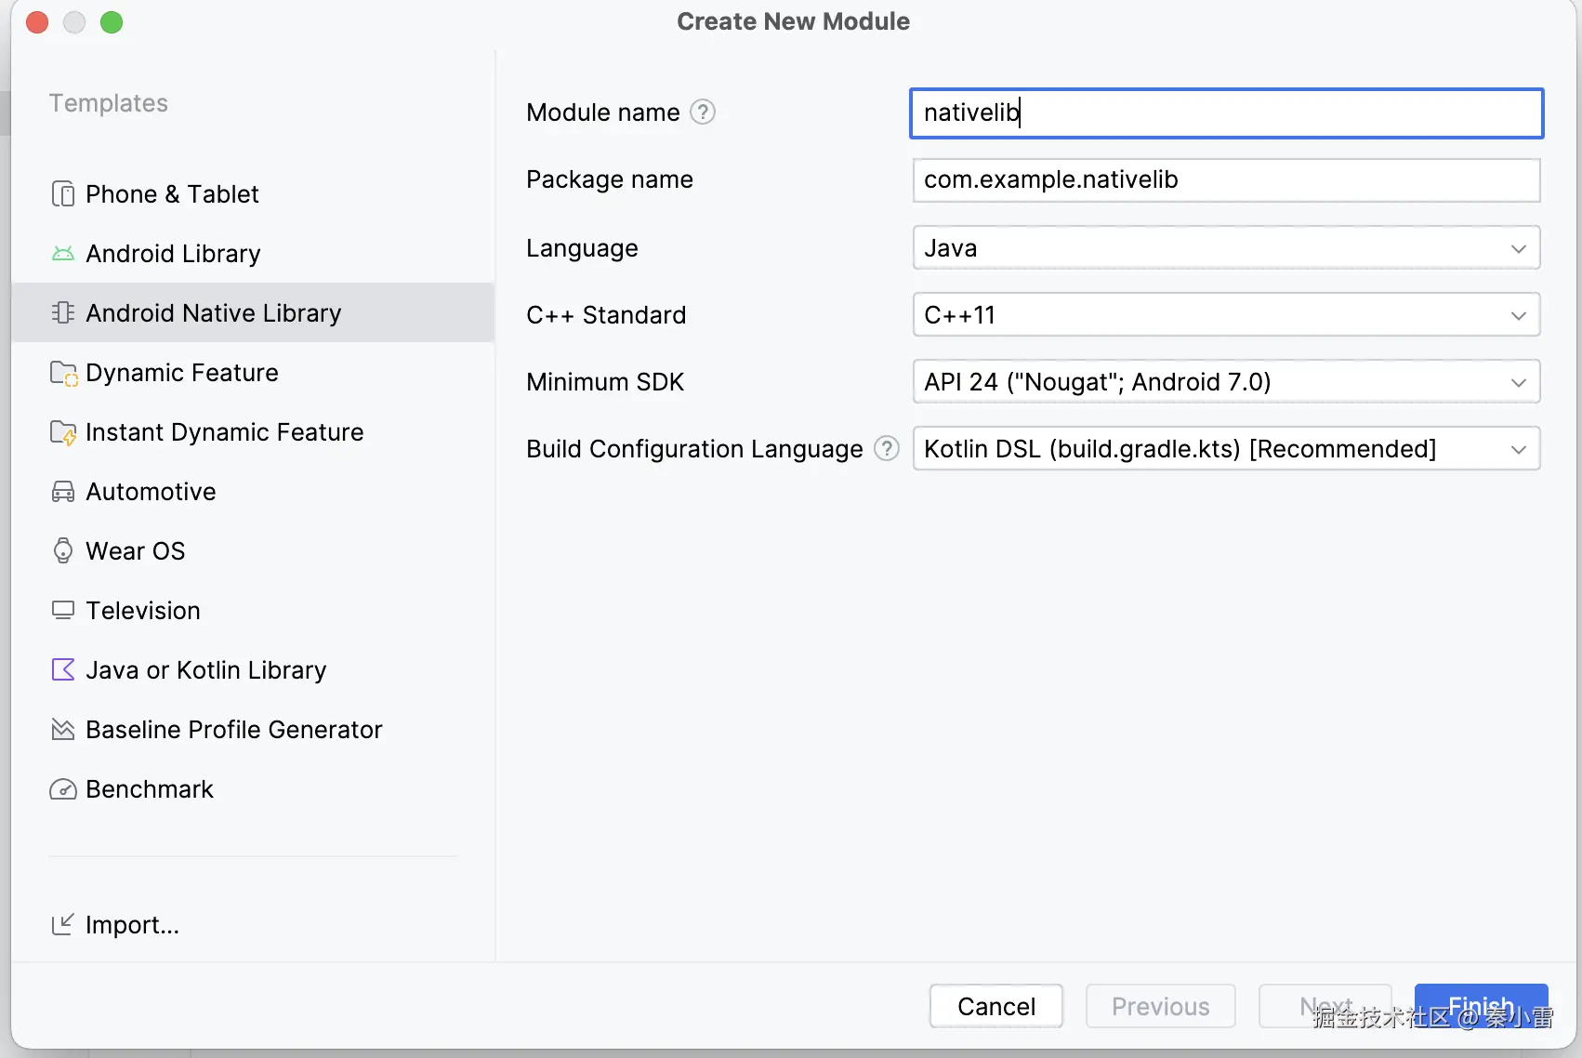Image resolution: width=1582 pixels, height=1058 pixels.
Task: Click Import... to import a module
Action: (x=131, y=925)
